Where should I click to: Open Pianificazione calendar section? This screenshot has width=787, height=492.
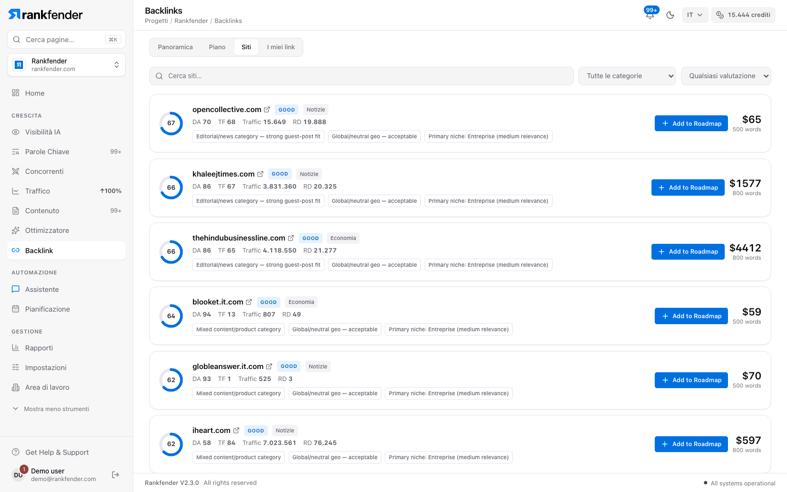pos(66,309)
